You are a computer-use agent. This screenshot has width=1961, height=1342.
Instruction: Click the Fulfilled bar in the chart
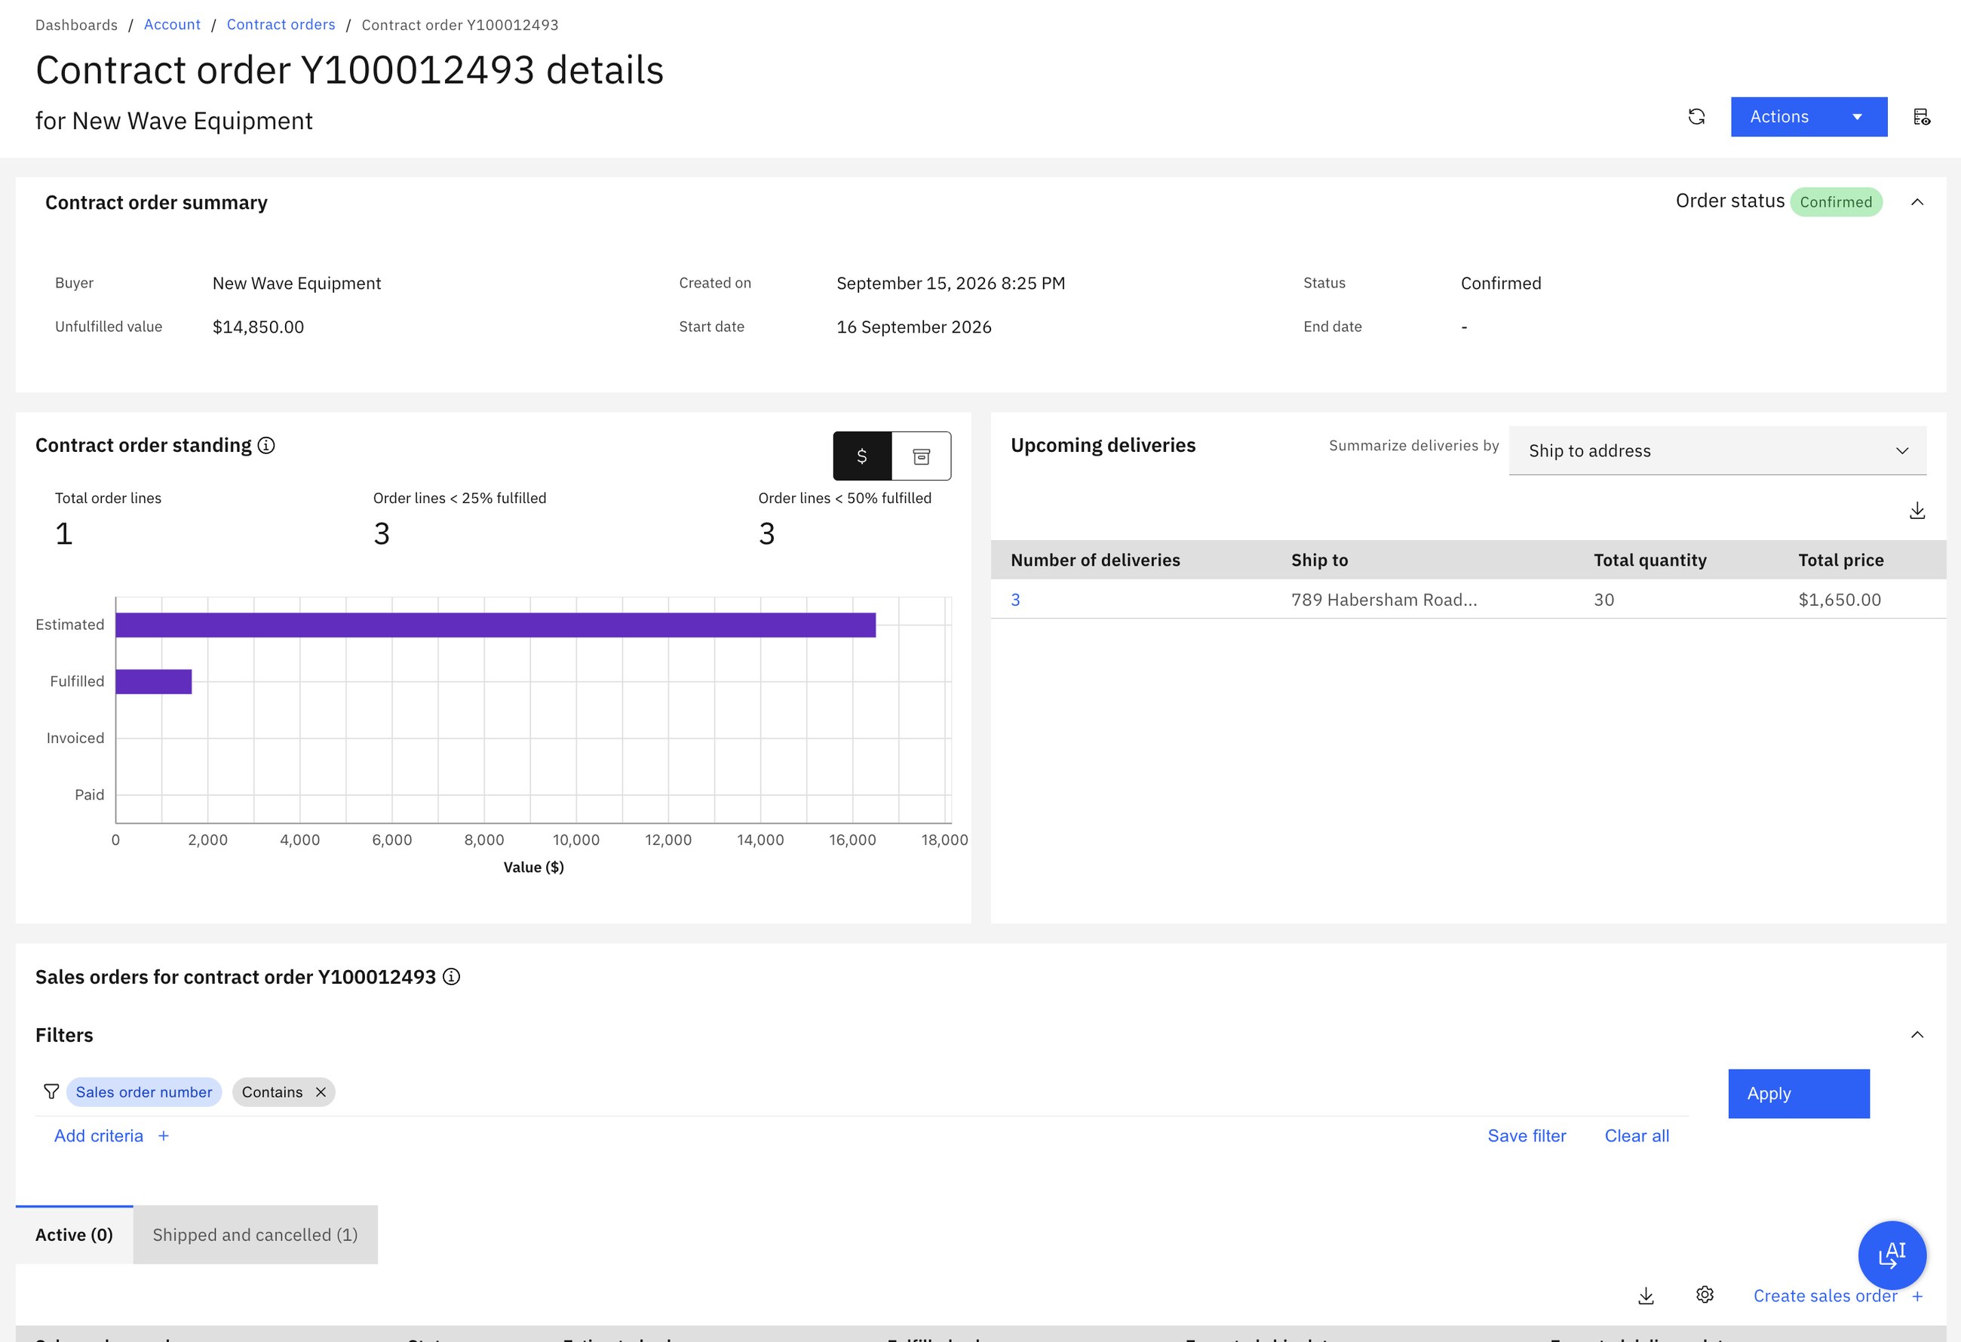[x=154, y=681]
